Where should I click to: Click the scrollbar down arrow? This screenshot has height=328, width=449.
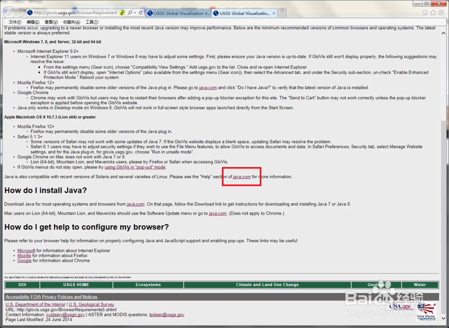click(x=444, y=318)
